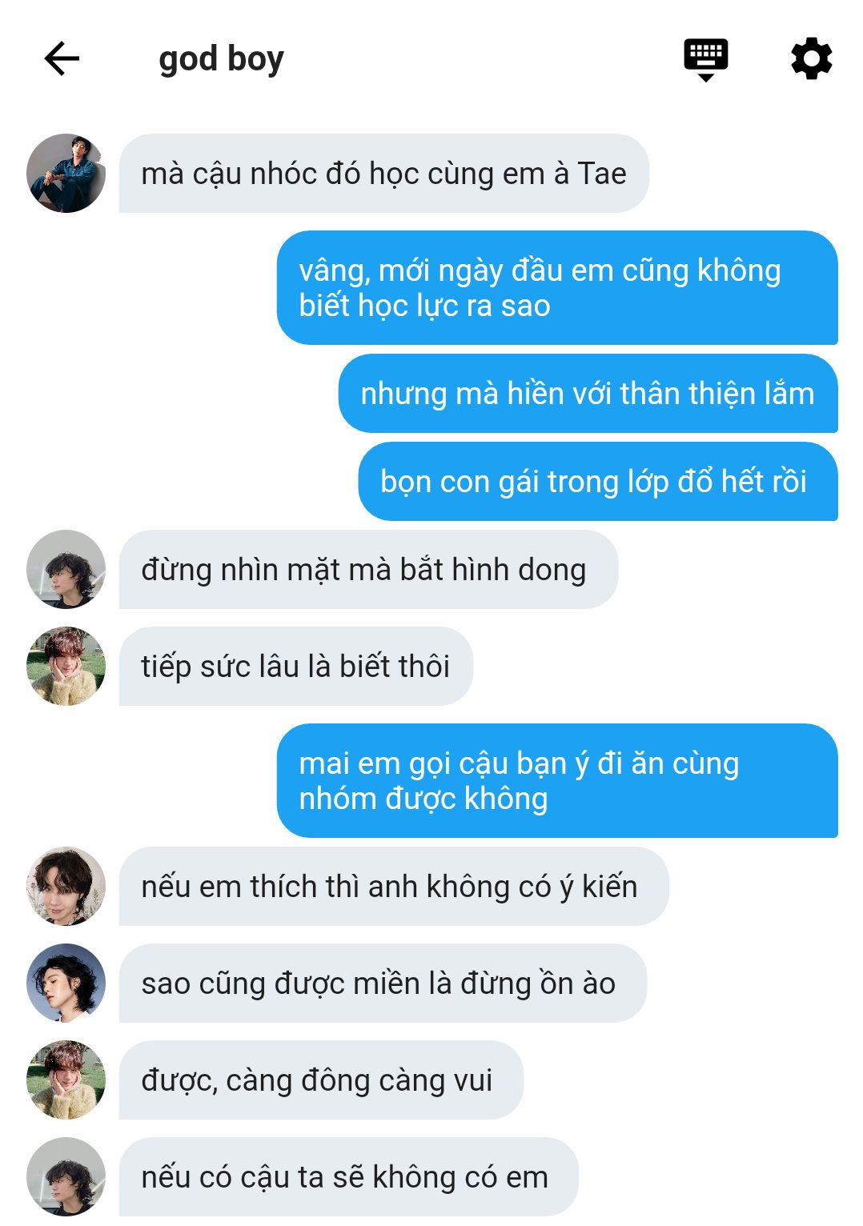Image resolution: width=863 pixels, height=1226 pixels.
Task: Select message 'được, càng đông càng vui'
Action: [x=321, y=1080]
